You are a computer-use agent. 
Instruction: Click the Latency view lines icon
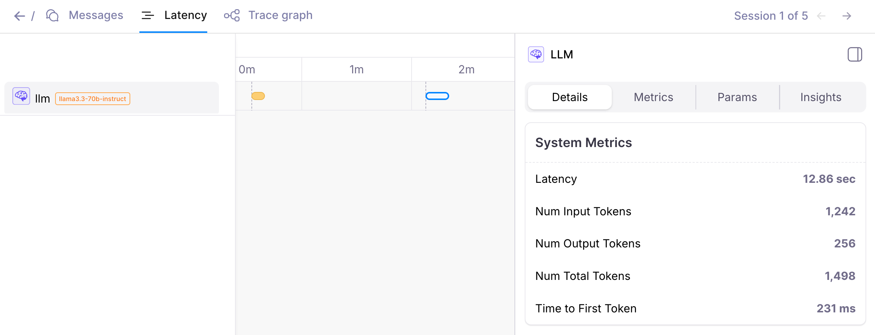click(147, 15)
